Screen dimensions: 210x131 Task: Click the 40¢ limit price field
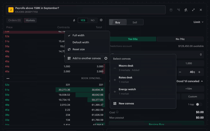click(x=192, y=72)
